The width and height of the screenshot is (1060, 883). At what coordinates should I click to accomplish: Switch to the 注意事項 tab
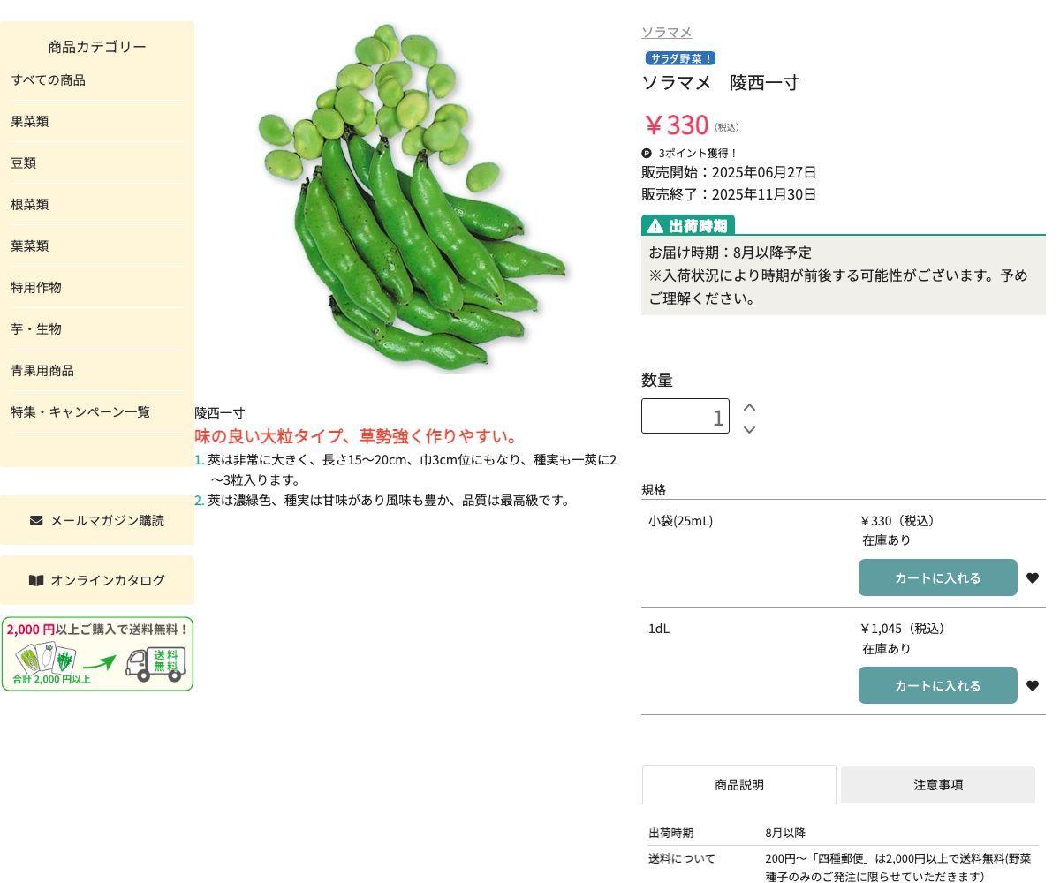(937, 784)
